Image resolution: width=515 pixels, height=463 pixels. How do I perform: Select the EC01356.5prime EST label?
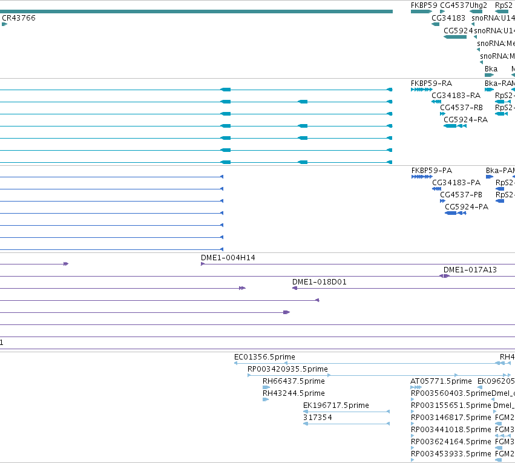coord(264,357)
